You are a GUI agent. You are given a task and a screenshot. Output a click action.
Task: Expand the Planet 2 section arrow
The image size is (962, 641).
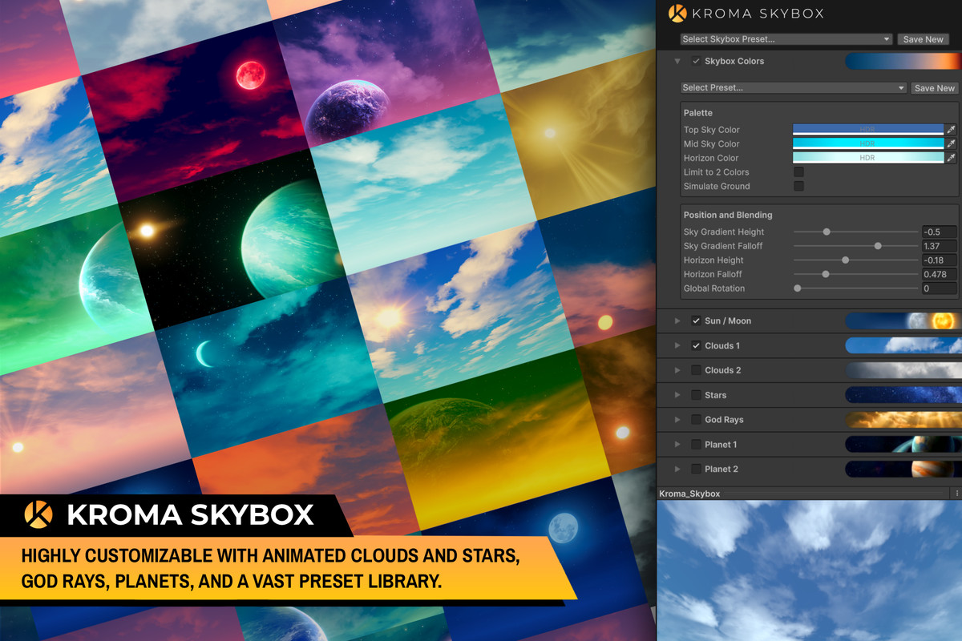[677, 469]
